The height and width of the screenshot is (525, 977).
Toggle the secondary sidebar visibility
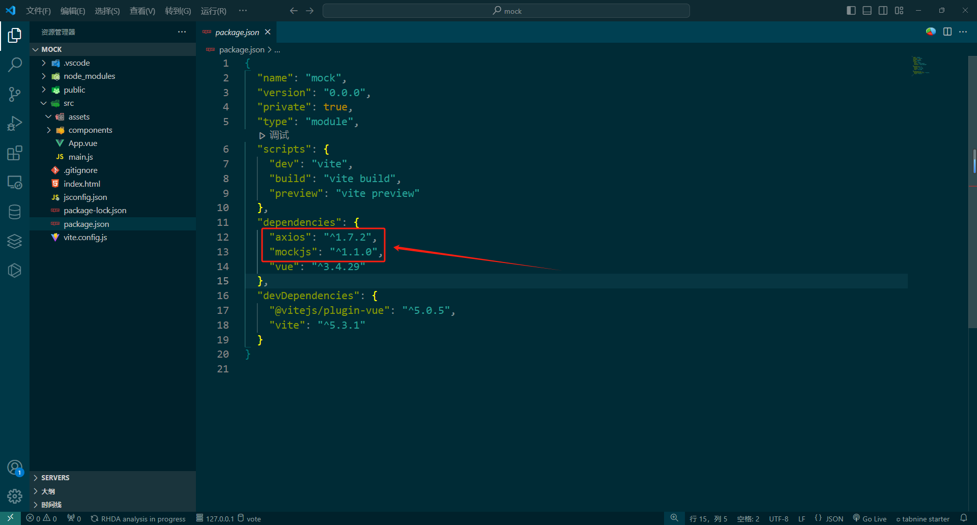click(x=883, y=11)
